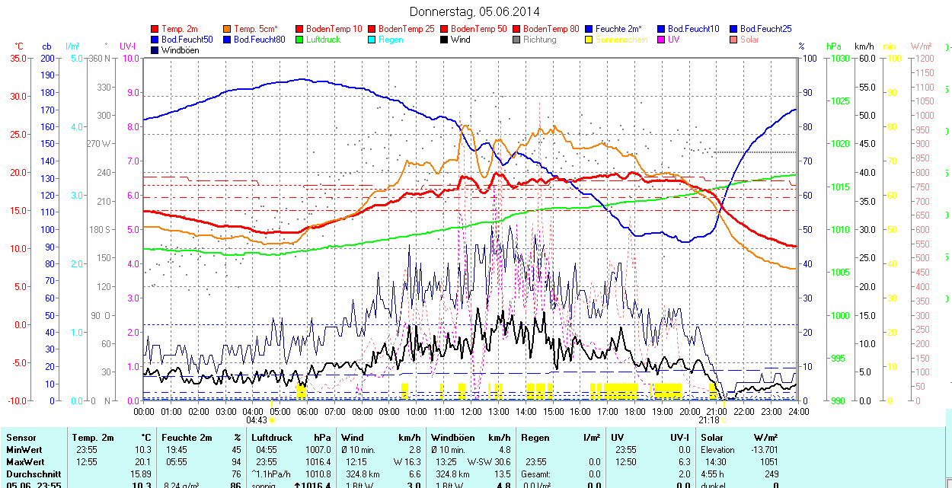
Task: Select the yellow Sonnenschein legend square
Action: point(589,40)
